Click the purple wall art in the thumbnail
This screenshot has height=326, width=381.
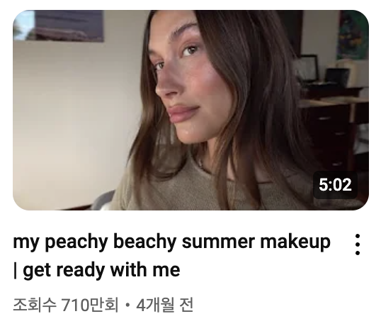point(69,26)
